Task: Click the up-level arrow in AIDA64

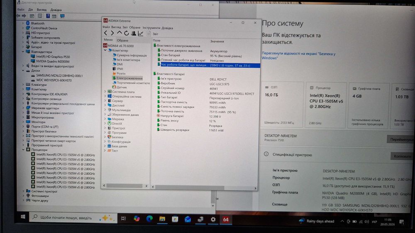Action: pos(120,33)
